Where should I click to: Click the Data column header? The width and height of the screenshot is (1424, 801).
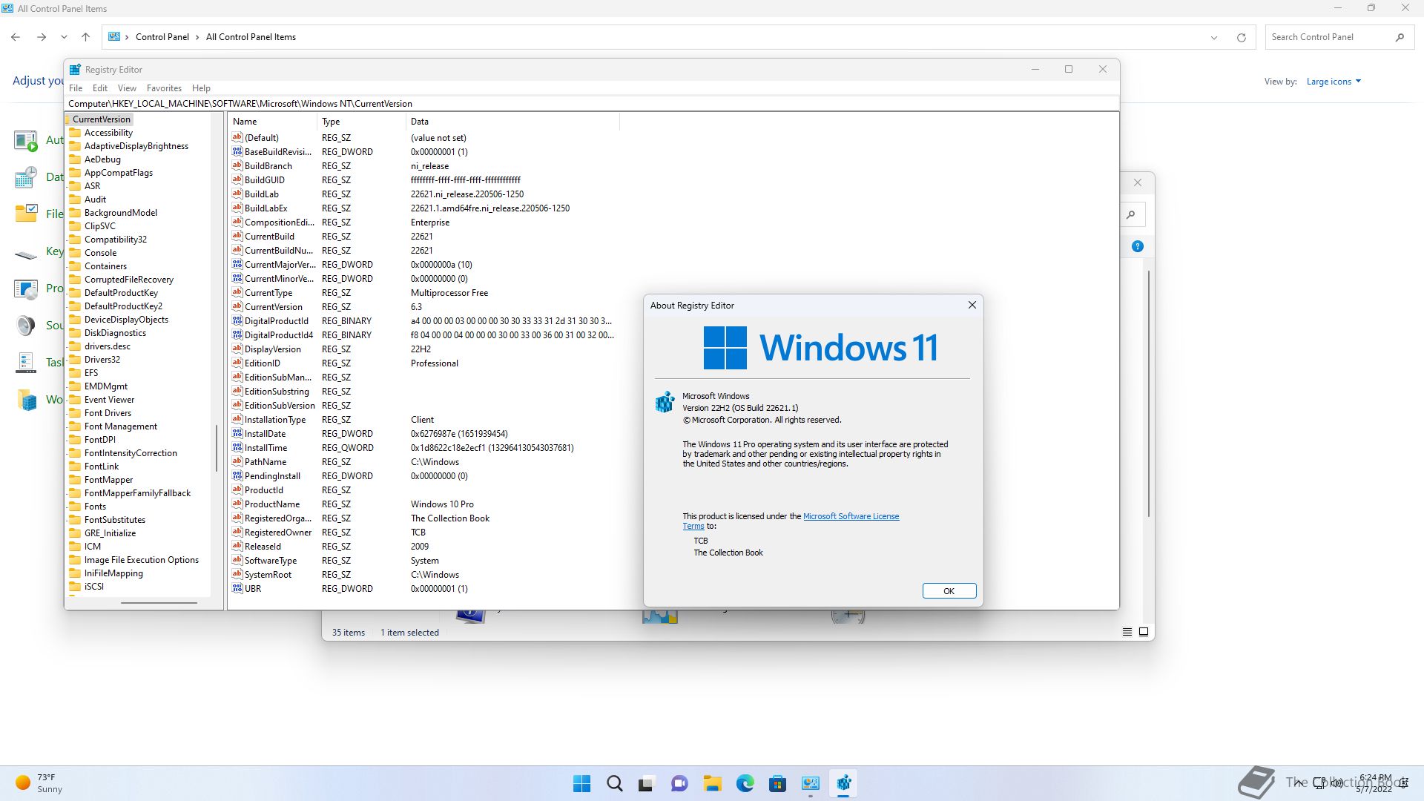(512, 122)
